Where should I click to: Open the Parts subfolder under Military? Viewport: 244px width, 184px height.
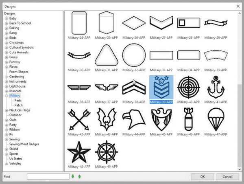point(18,101)
